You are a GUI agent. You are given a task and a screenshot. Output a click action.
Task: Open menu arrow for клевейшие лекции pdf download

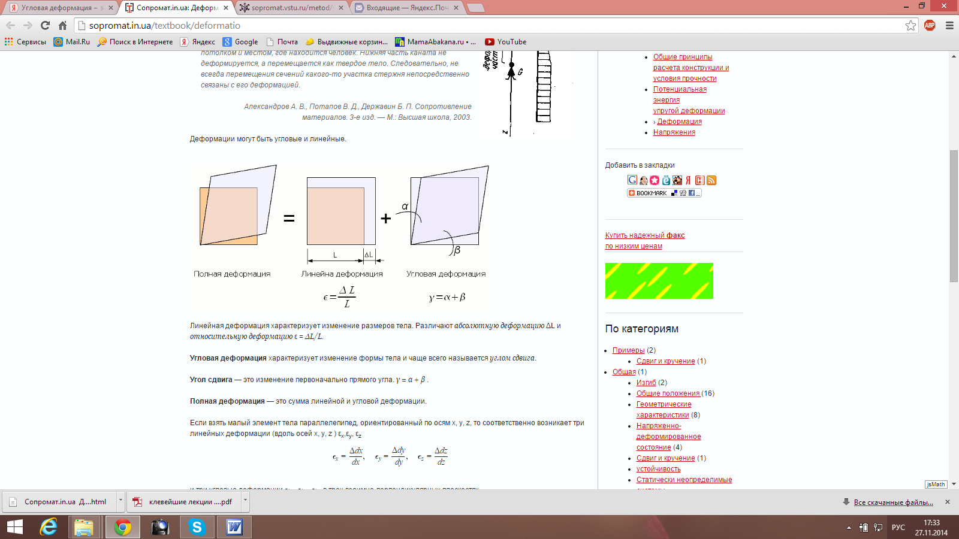click(x=245, y=501)
